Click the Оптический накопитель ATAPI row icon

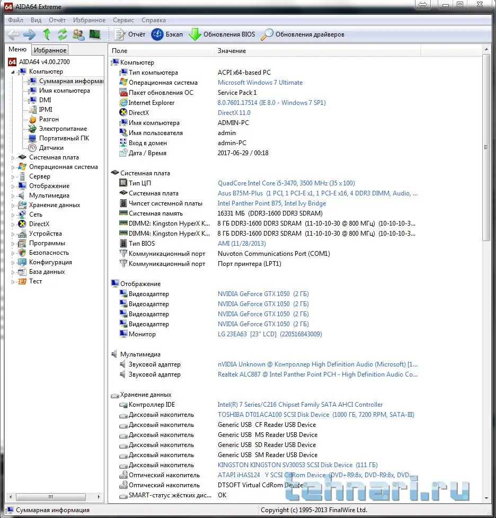[x=123, y=475]
